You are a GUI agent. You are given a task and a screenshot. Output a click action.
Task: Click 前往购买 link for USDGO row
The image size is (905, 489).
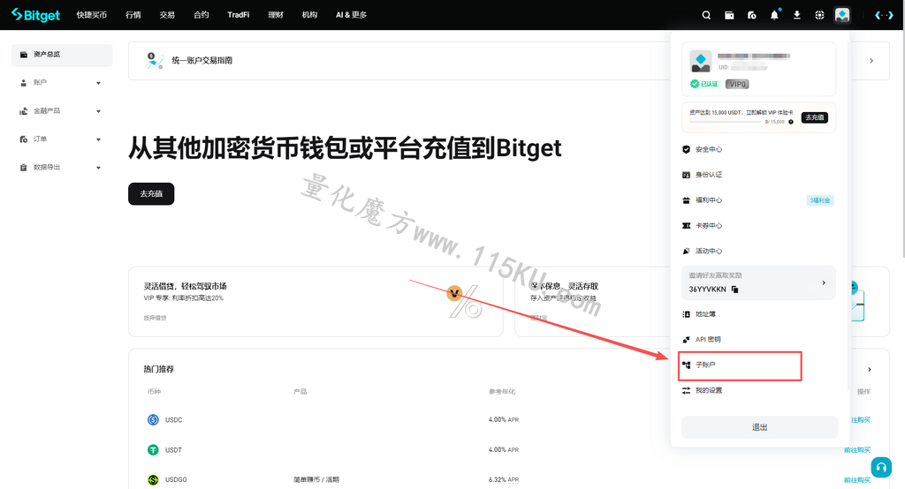tap(857, 480)
